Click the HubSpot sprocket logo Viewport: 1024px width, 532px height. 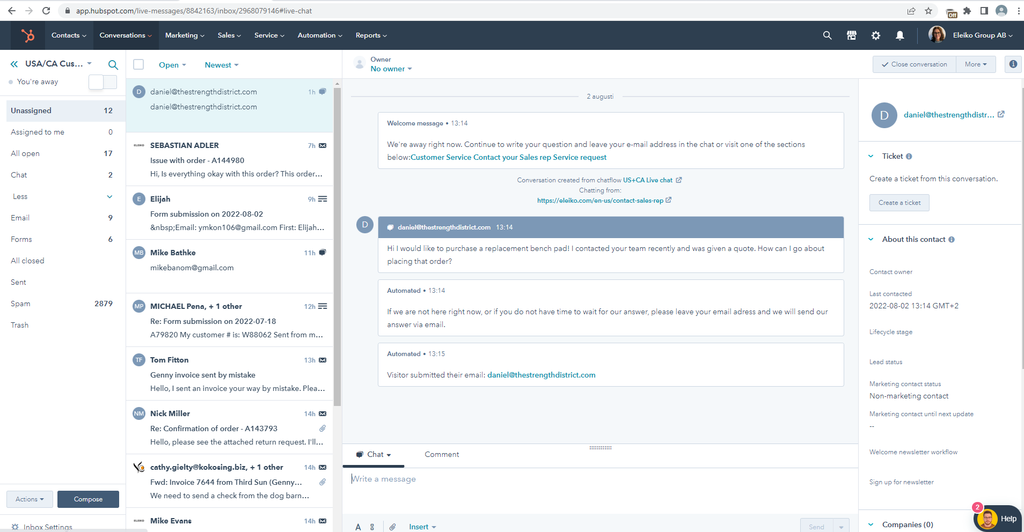(x=27, y=35)
